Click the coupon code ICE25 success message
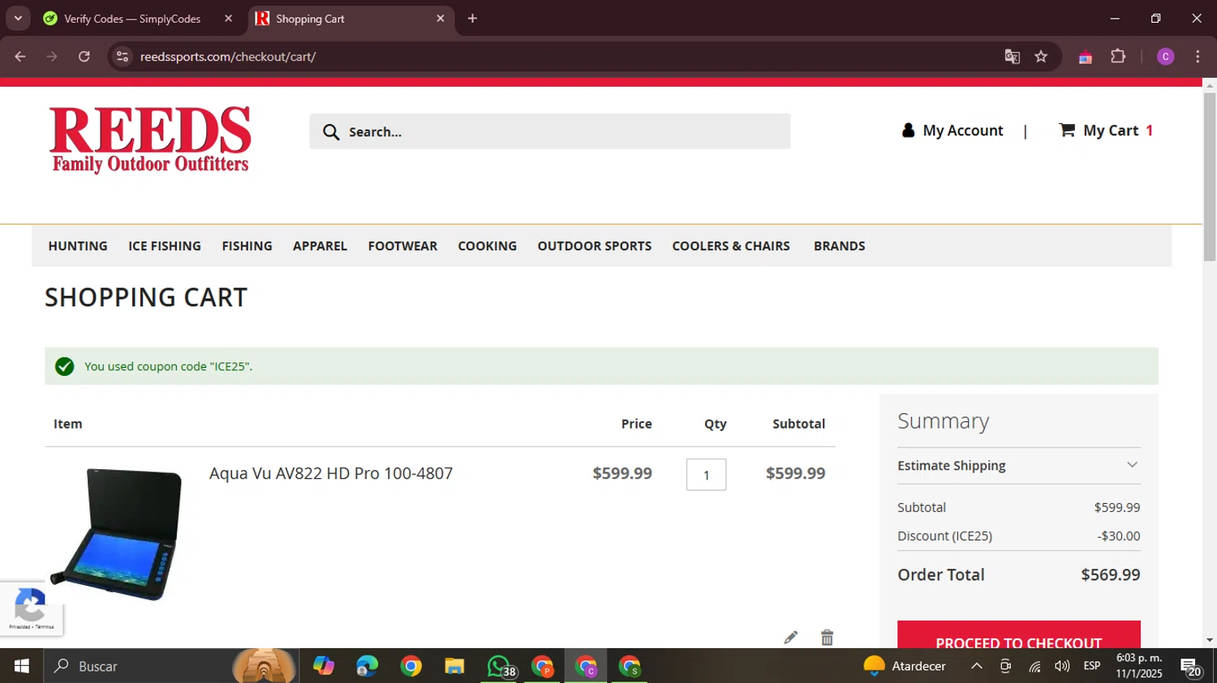The width and height of the screenshot is (1217, 683). pyautogui.click(x=601, y=366)
